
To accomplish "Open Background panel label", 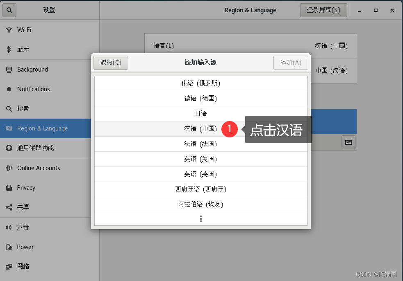I will click(x=32, y=70).
